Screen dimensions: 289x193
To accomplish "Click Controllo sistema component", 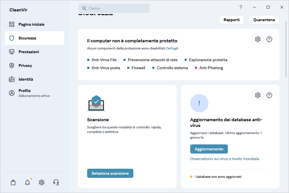I will pos(170,68).
